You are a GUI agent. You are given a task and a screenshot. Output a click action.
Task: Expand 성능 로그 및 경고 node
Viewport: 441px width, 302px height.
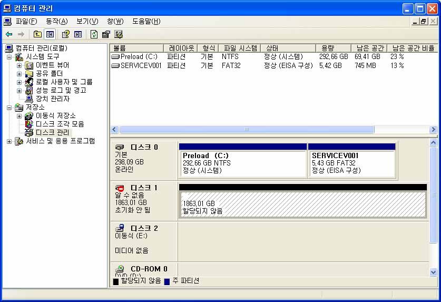(19, 91)
